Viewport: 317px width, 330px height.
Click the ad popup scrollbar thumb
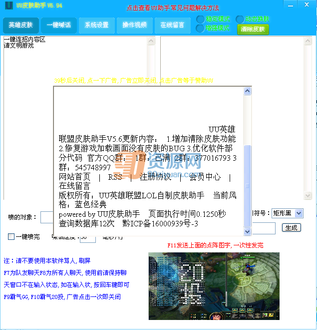point(247,186)
